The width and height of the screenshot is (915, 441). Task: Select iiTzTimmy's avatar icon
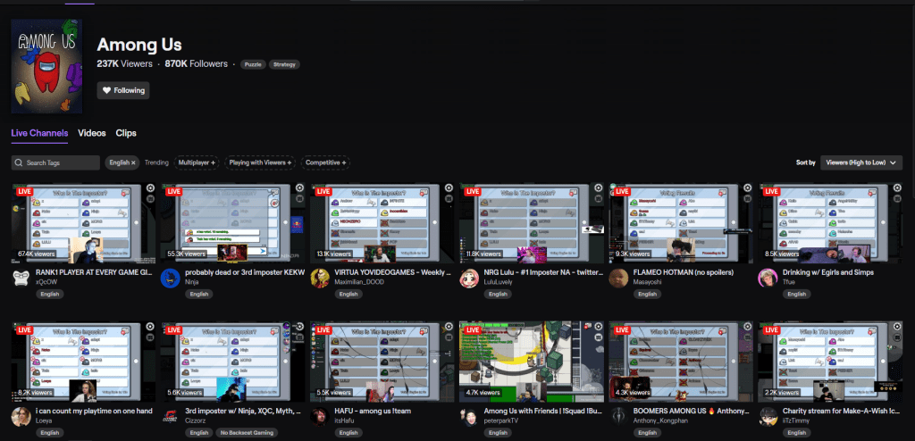768,417
